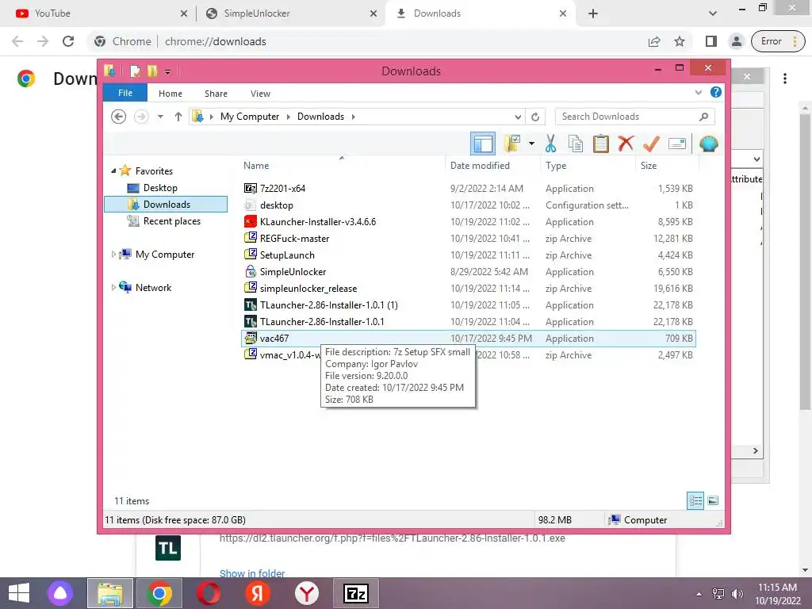
Task: Open the File tab in Explorer
Action: point(125,94)
